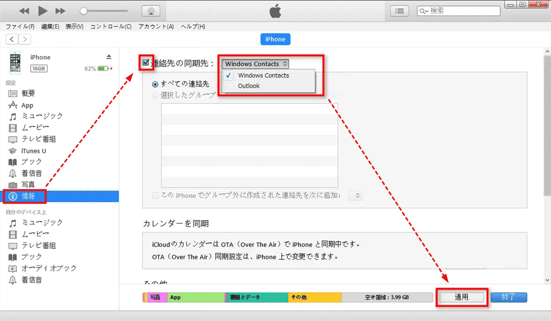This screenshot has width=551, height=321.
Task: Select テレビ番組 under settings sidebar
Action: click(39, 139)
